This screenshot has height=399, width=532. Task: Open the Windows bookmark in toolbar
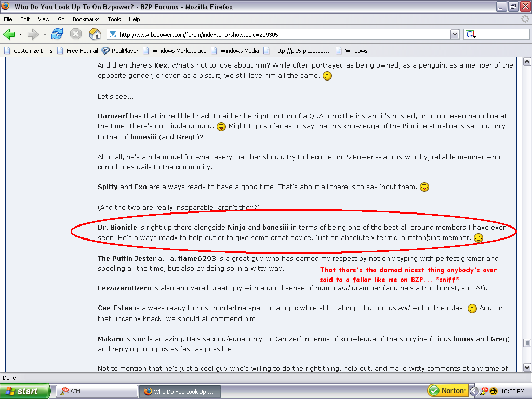click(352, 51)
